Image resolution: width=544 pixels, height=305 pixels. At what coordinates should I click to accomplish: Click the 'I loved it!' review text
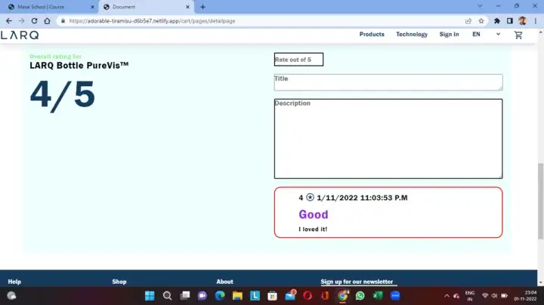pyautogui.click(x=313, y=229)
